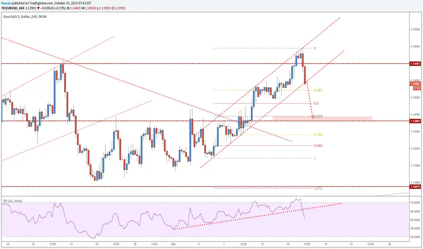Click the 1.11000 price axis value
The height and width of the screenshot is (249, 423).
pyautogui.click(x=415, y=182)
